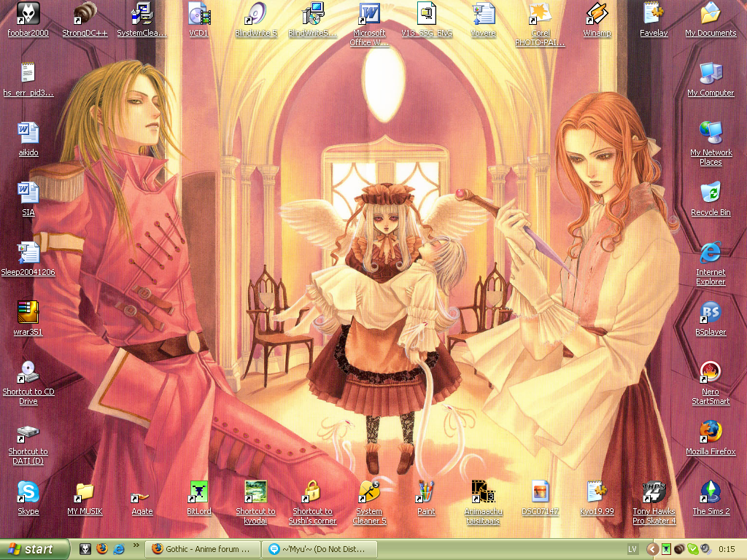Screen dimensions: 747x560
Task: Select the foobar2000 desktop shortcut
Action: [x=28, y=19]
